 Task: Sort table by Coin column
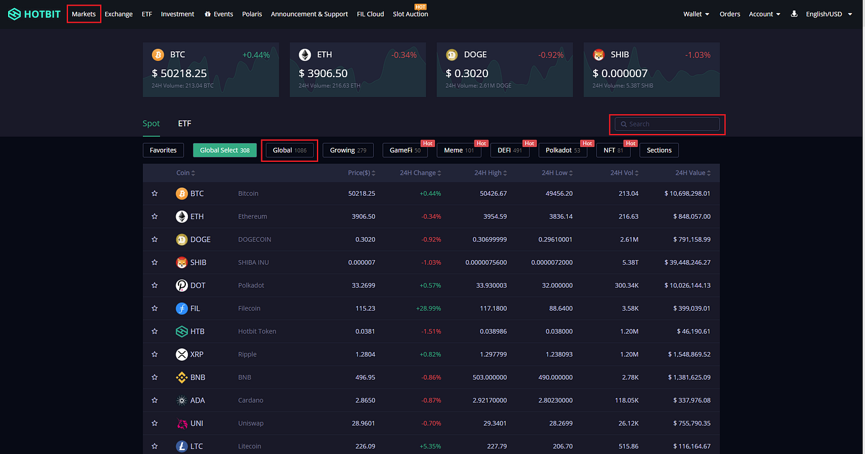pyautogui.click(x=185, y=173)
